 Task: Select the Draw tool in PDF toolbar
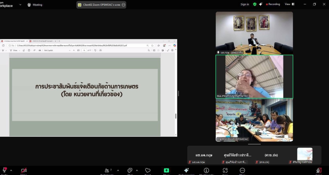(14, 50)
